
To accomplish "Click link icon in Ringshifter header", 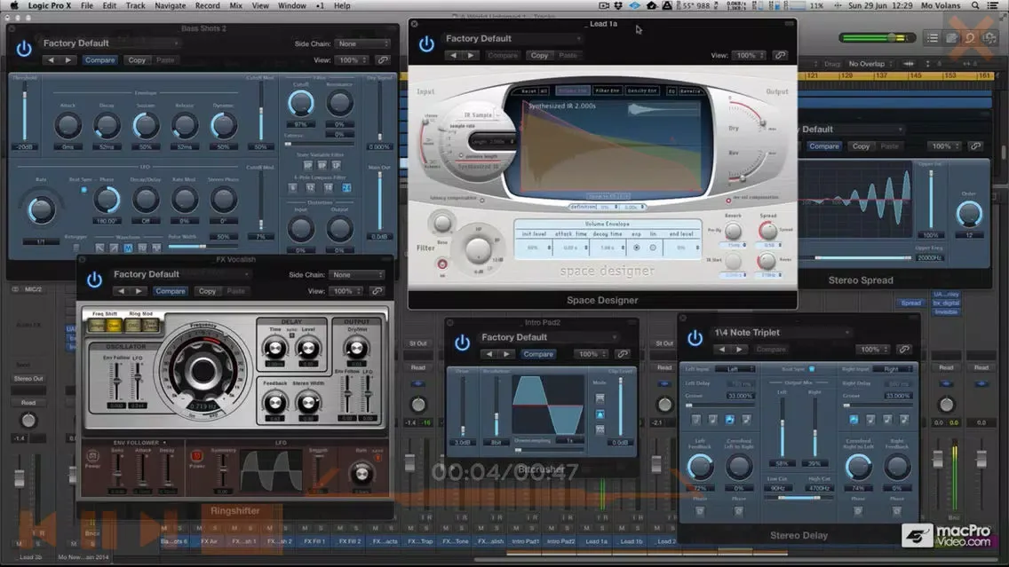I will 377,291.
